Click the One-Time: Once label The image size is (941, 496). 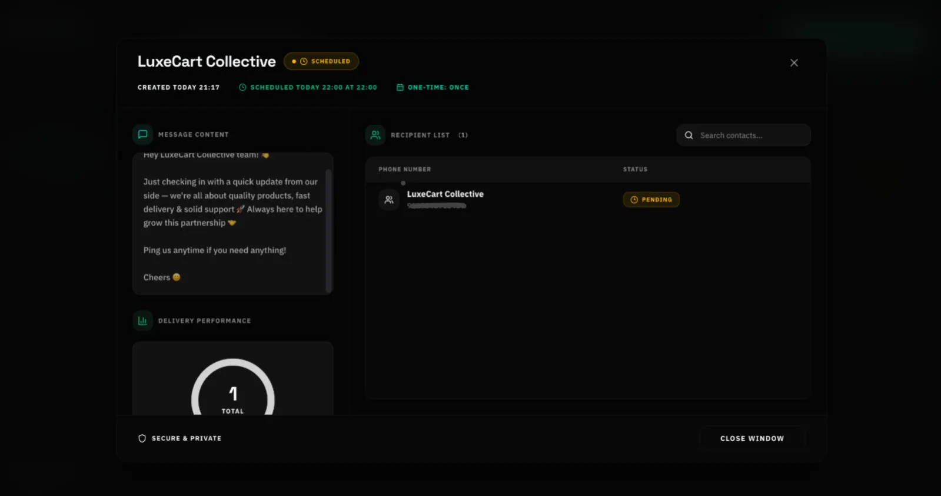click(438, 87)
